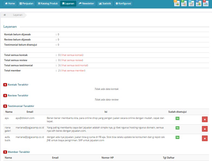Screen dimensions: 212x161
Task: Remove aufa butik's testimonial
Action: [x=205, y=138]
